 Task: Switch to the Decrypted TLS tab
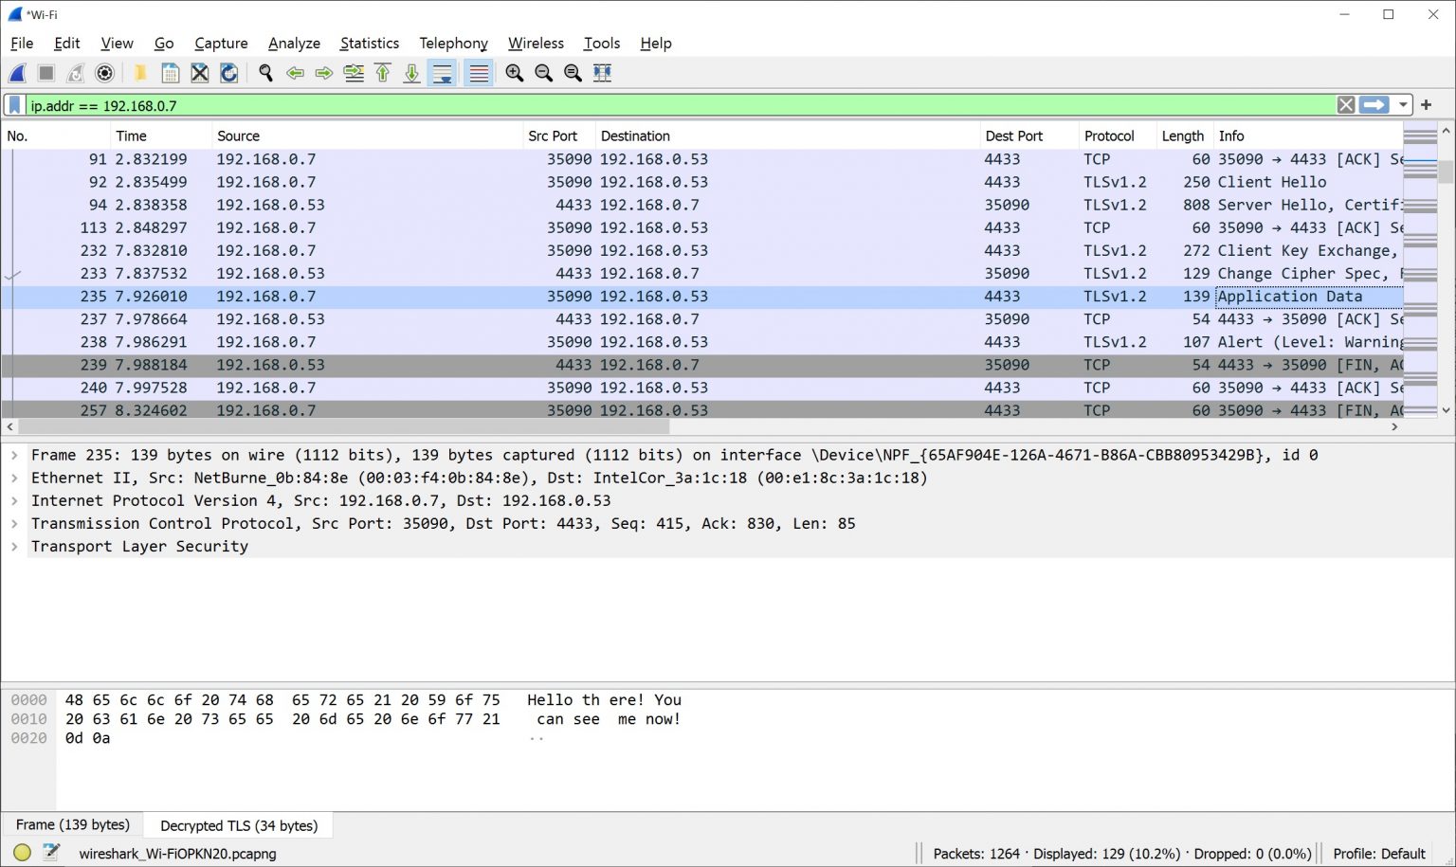point(238,825)
